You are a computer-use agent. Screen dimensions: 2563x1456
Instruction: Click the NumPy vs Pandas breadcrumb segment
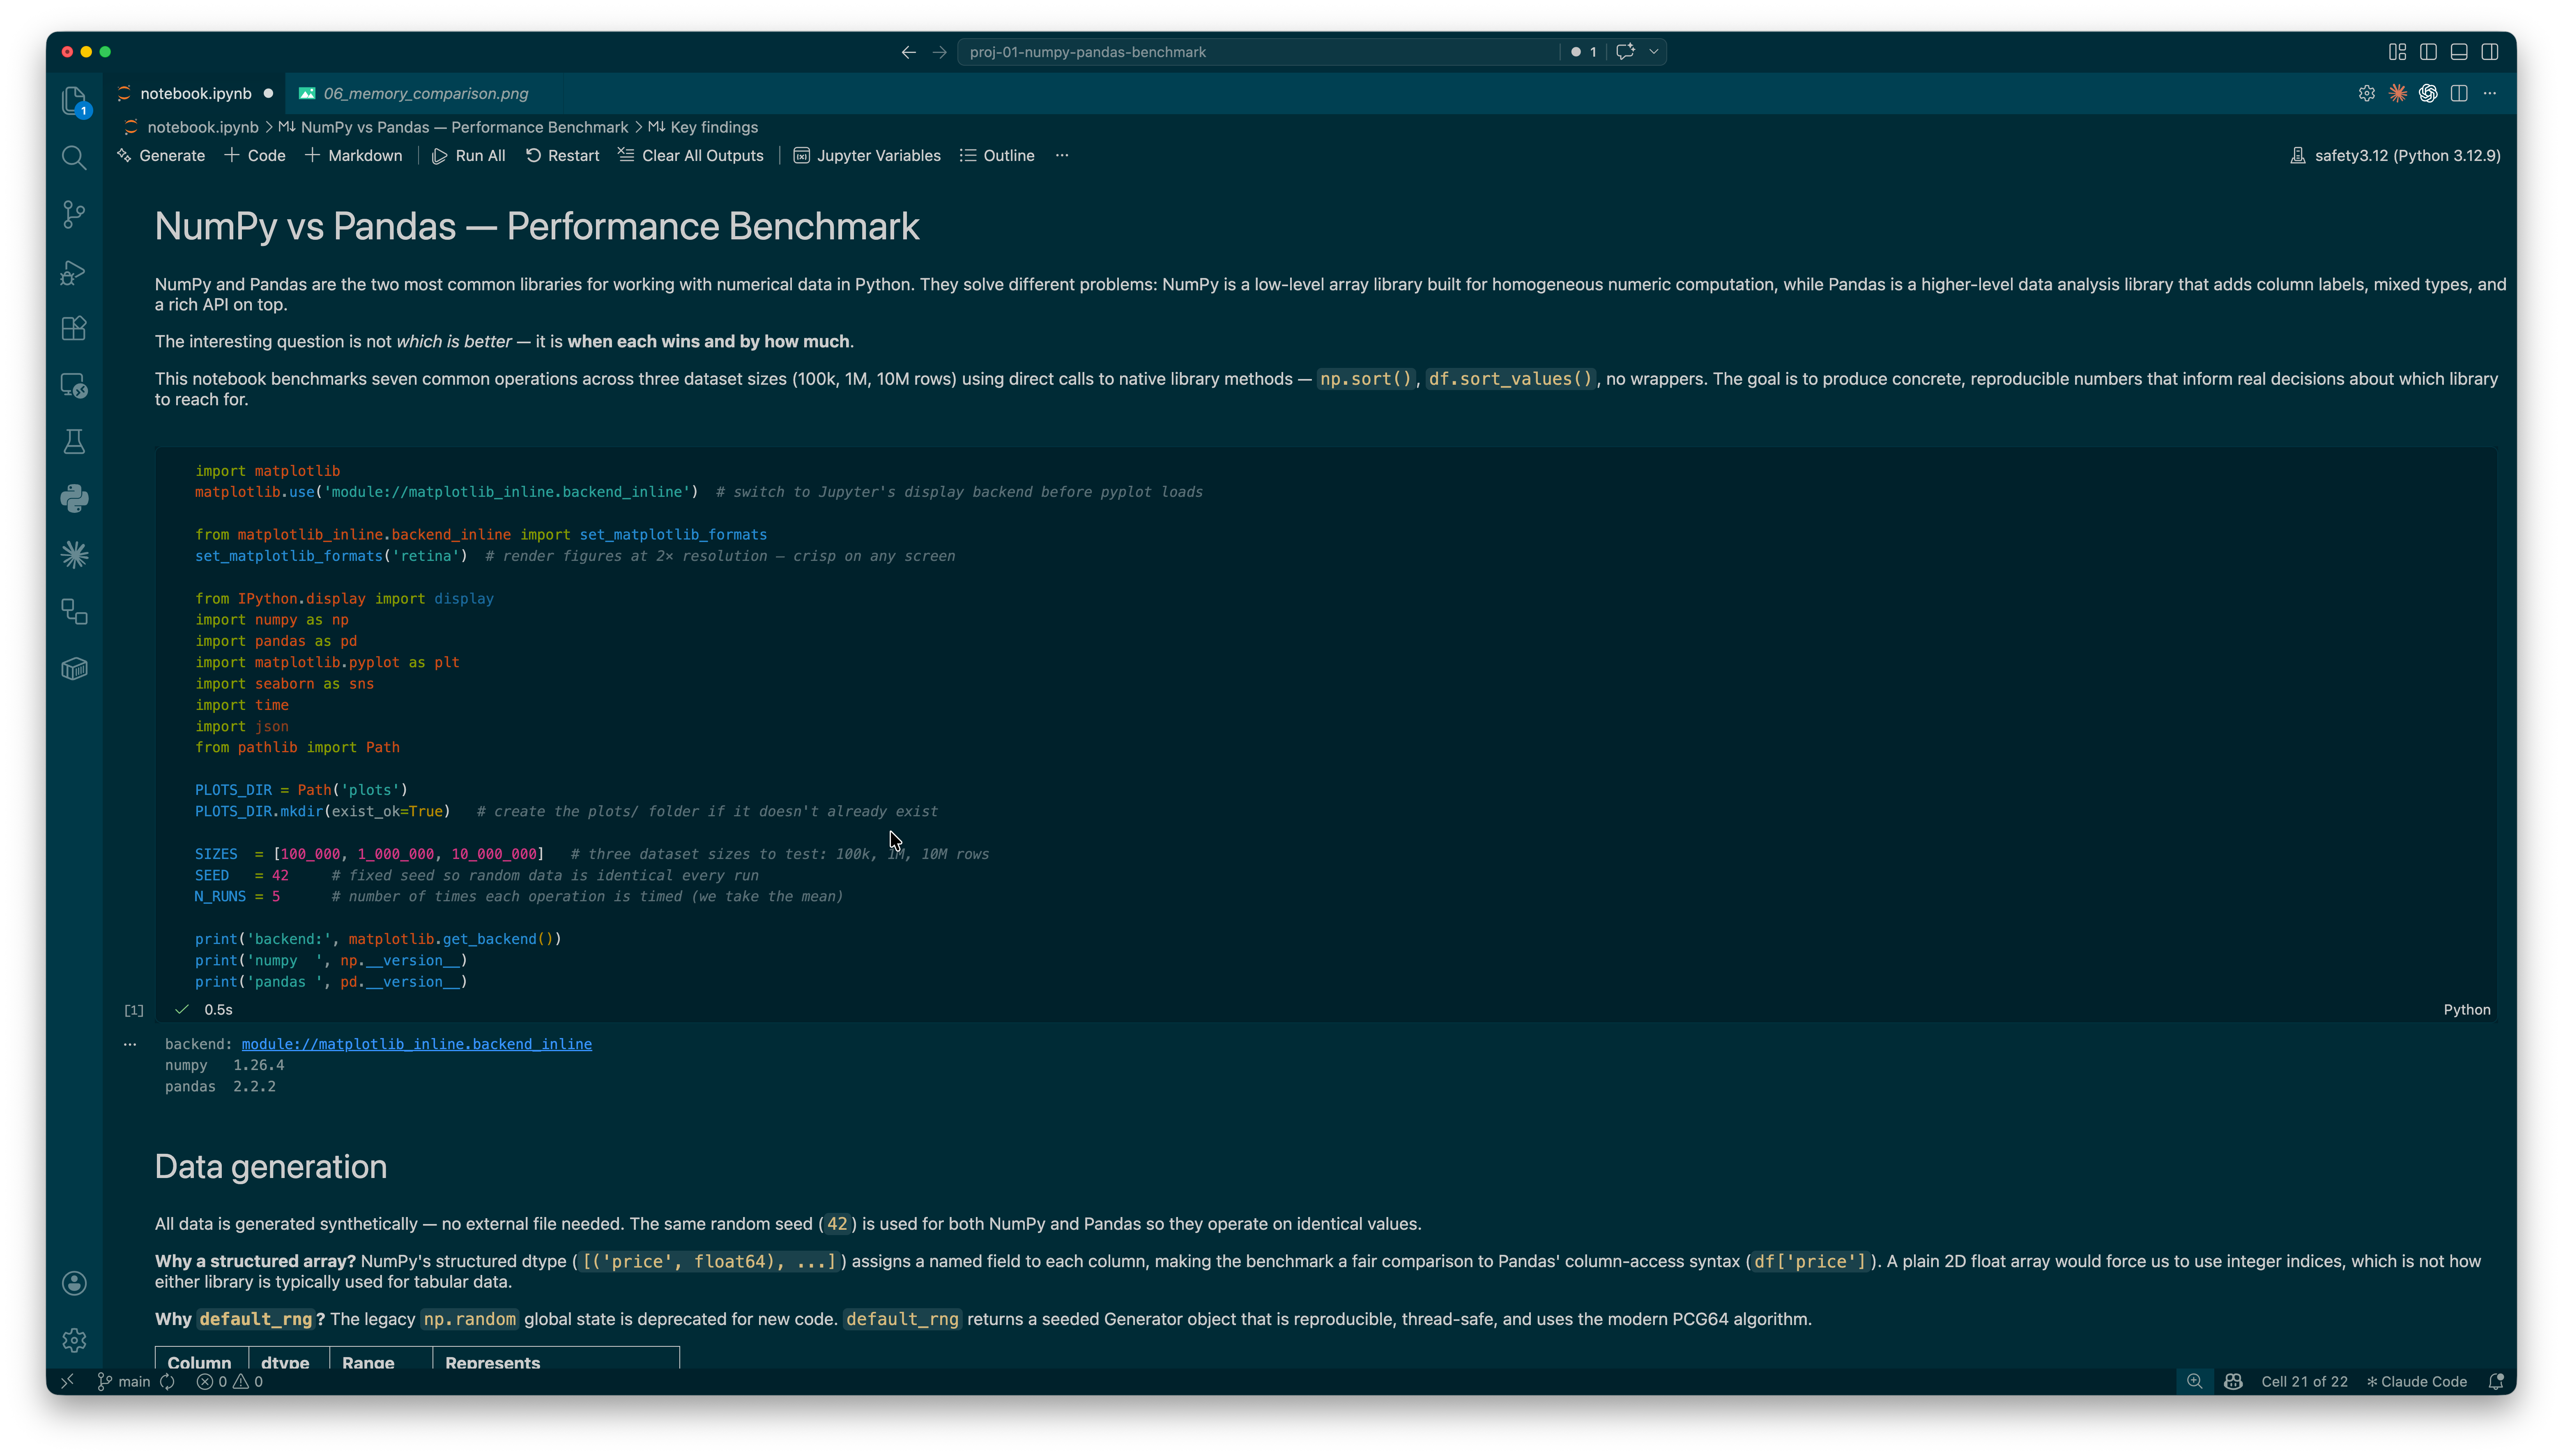click(464, 127)
